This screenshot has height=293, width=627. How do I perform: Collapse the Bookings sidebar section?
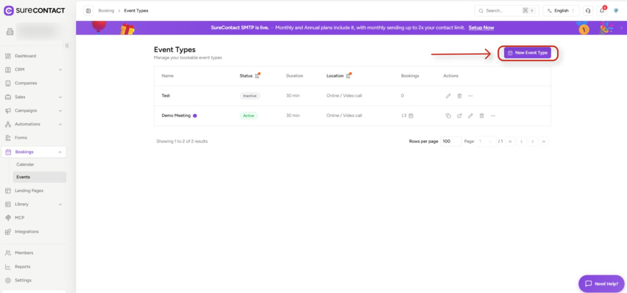click(x=34, y=152)
